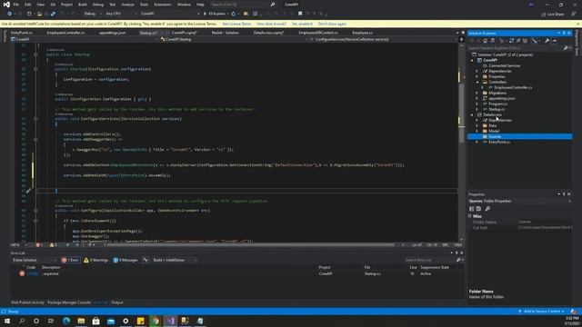Image resolution: width=582 pixels, height=327 pixels.
Task: Click the error list filter icon
Action: pyautogui.click(x=145, y=261)
